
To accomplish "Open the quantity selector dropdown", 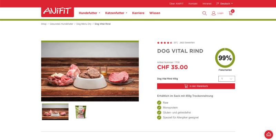I will (x=227, y=79).
